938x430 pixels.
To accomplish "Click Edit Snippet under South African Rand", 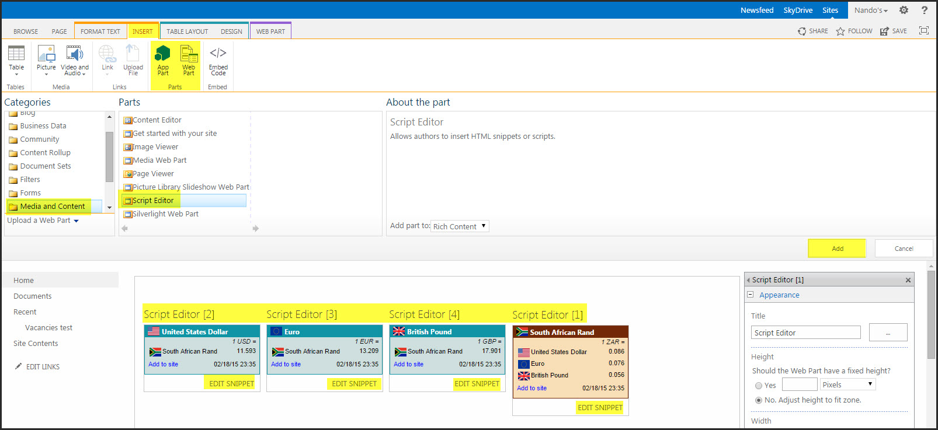I will tap(600, 407).
